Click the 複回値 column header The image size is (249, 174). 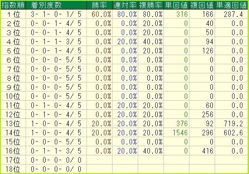click(x=202, y=5)
